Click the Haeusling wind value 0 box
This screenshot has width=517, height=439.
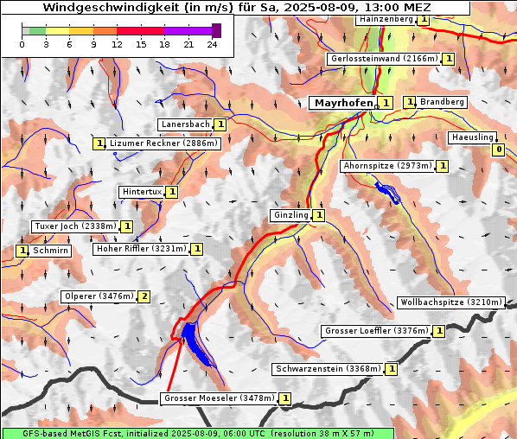coord(499,150)
